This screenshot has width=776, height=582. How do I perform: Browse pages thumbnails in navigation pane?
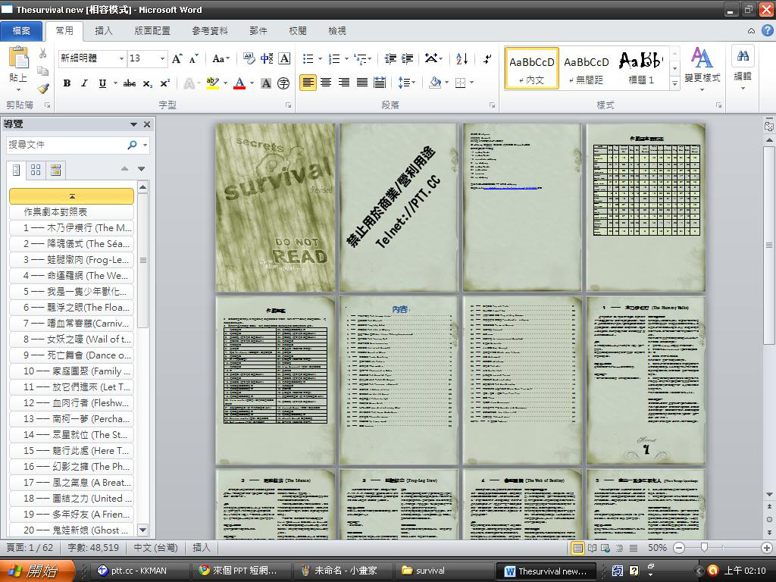36,171
